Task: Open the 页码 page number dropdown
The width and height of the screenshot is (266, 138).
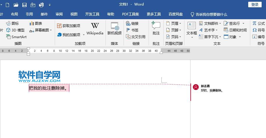Action: [x=174, y=37]
